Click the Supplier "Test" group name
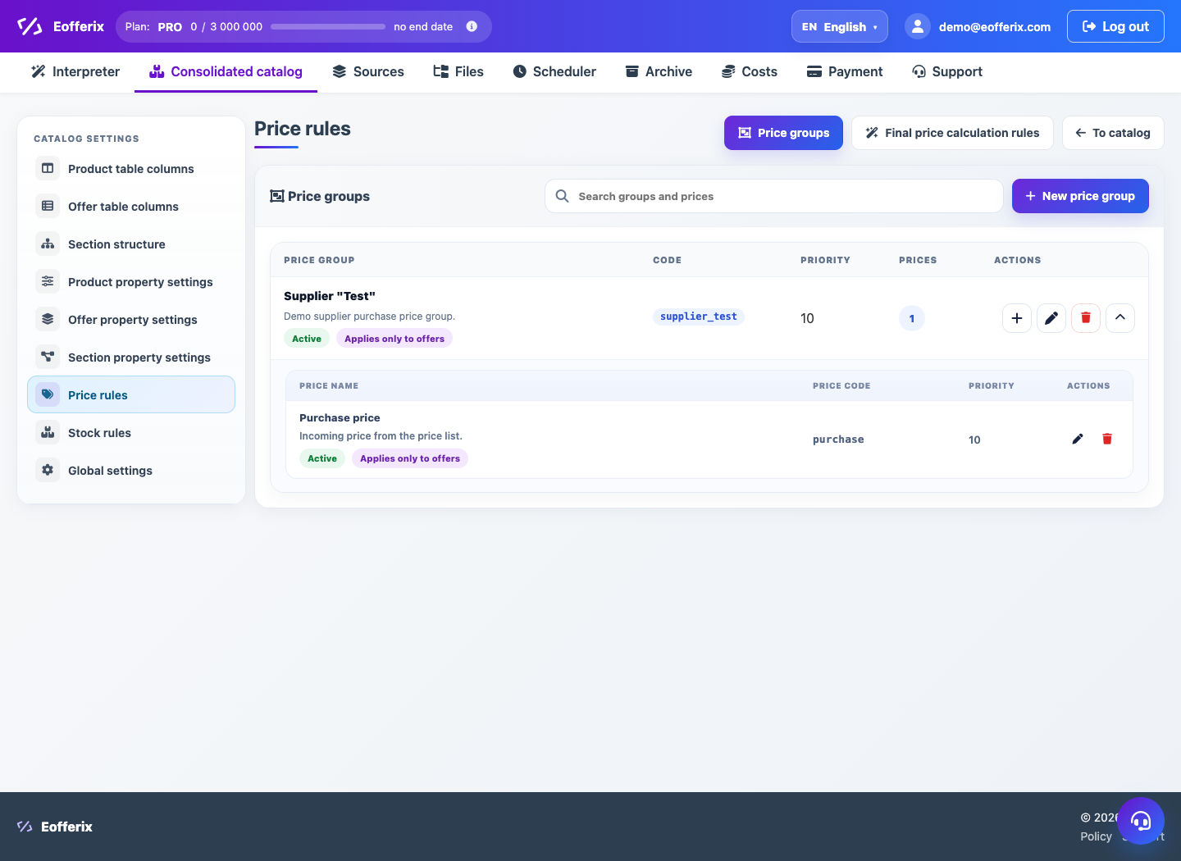This screenshot has height=861, width=1181. pos(330,296)
